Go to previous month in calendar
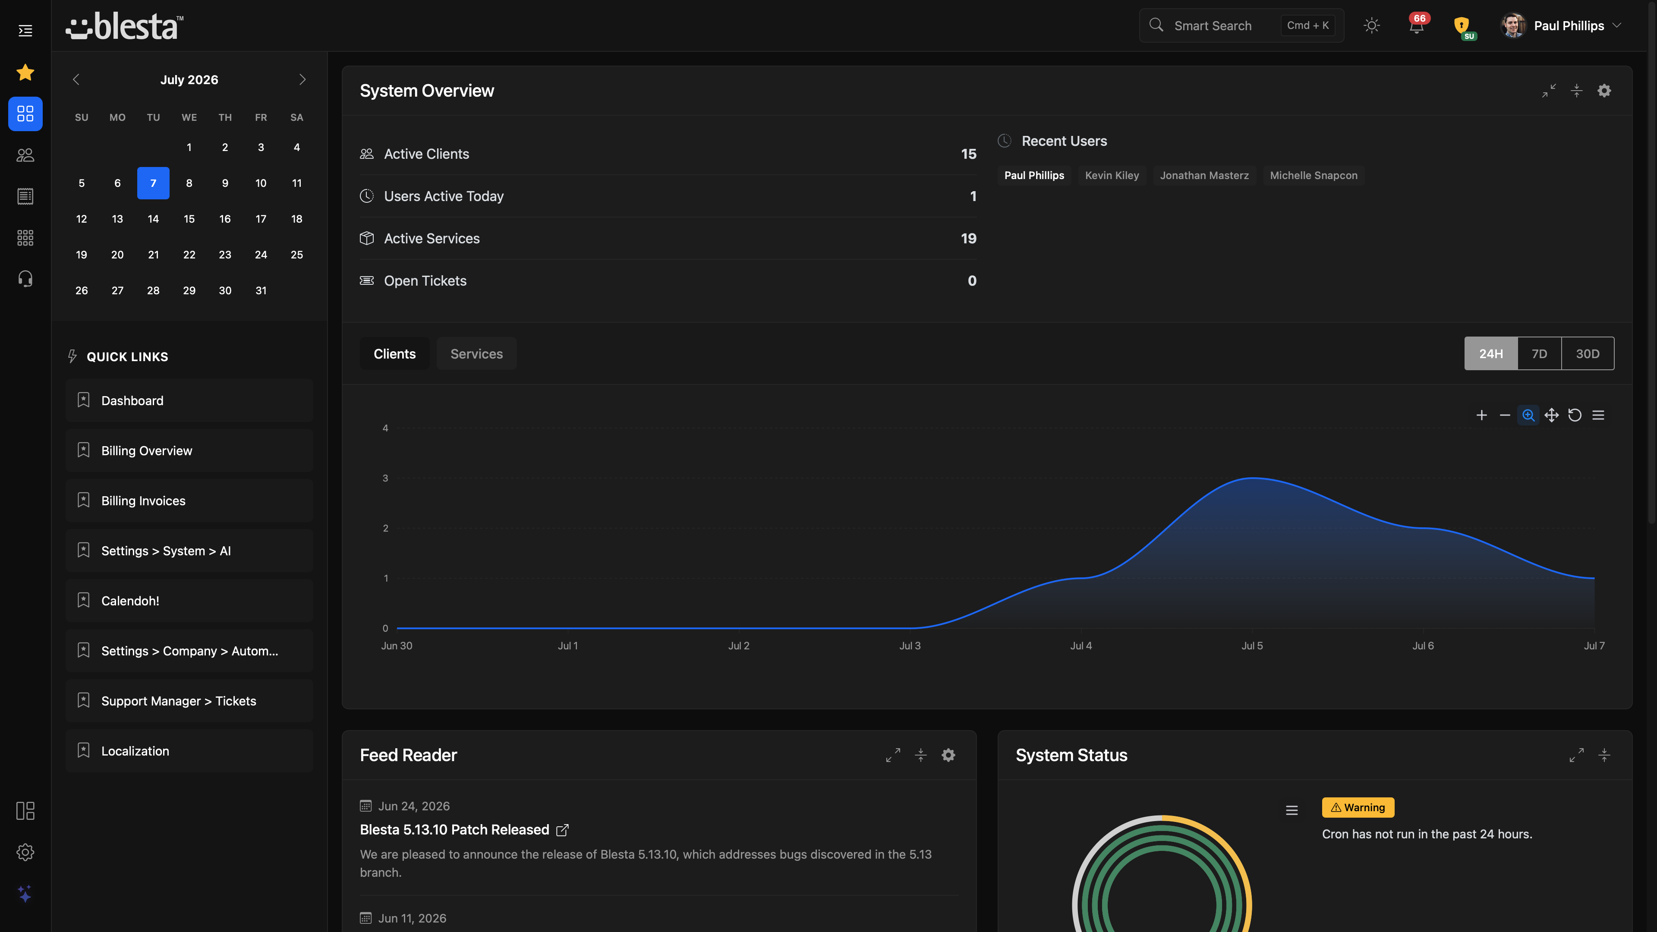This screenshot has height=932, width=1657. (76, 79)
